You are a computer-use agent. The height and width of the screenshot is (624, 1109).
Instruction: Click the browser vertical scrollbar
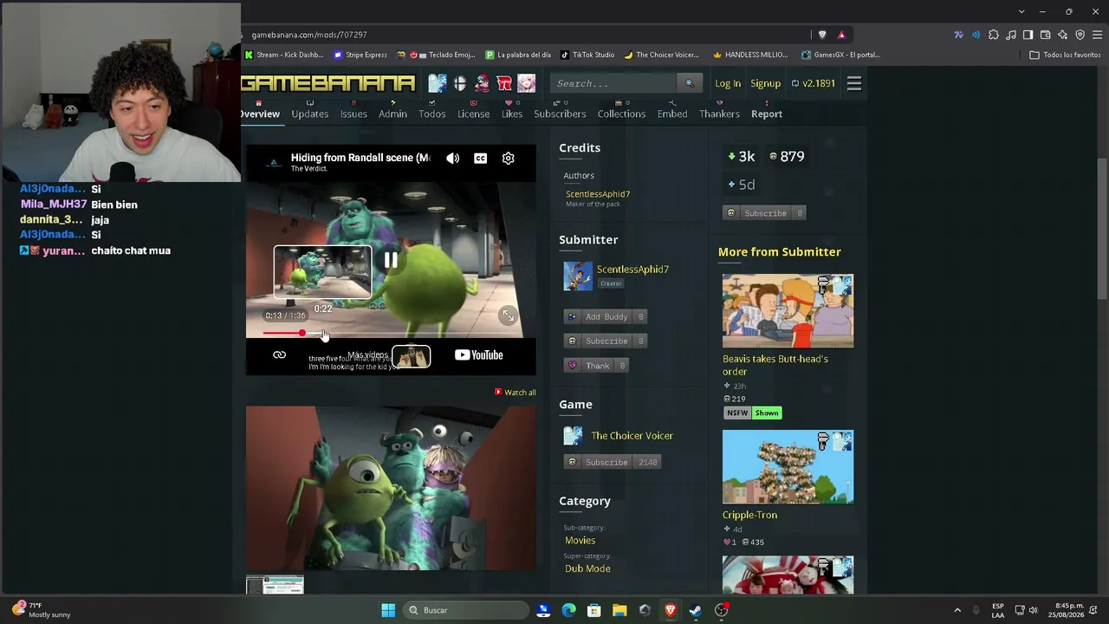(x=1101, y=230)
